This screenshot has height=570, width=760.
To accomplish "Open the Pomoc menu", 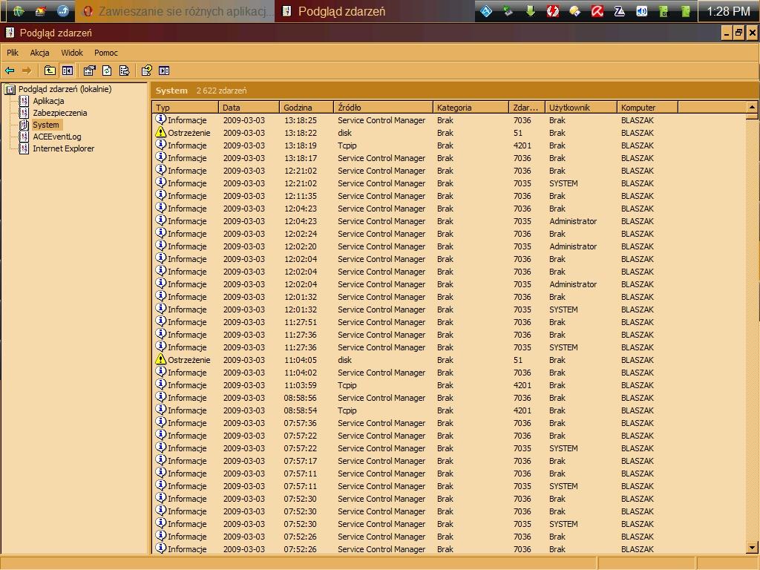I will pyautogui.click(x=106, y=53).
